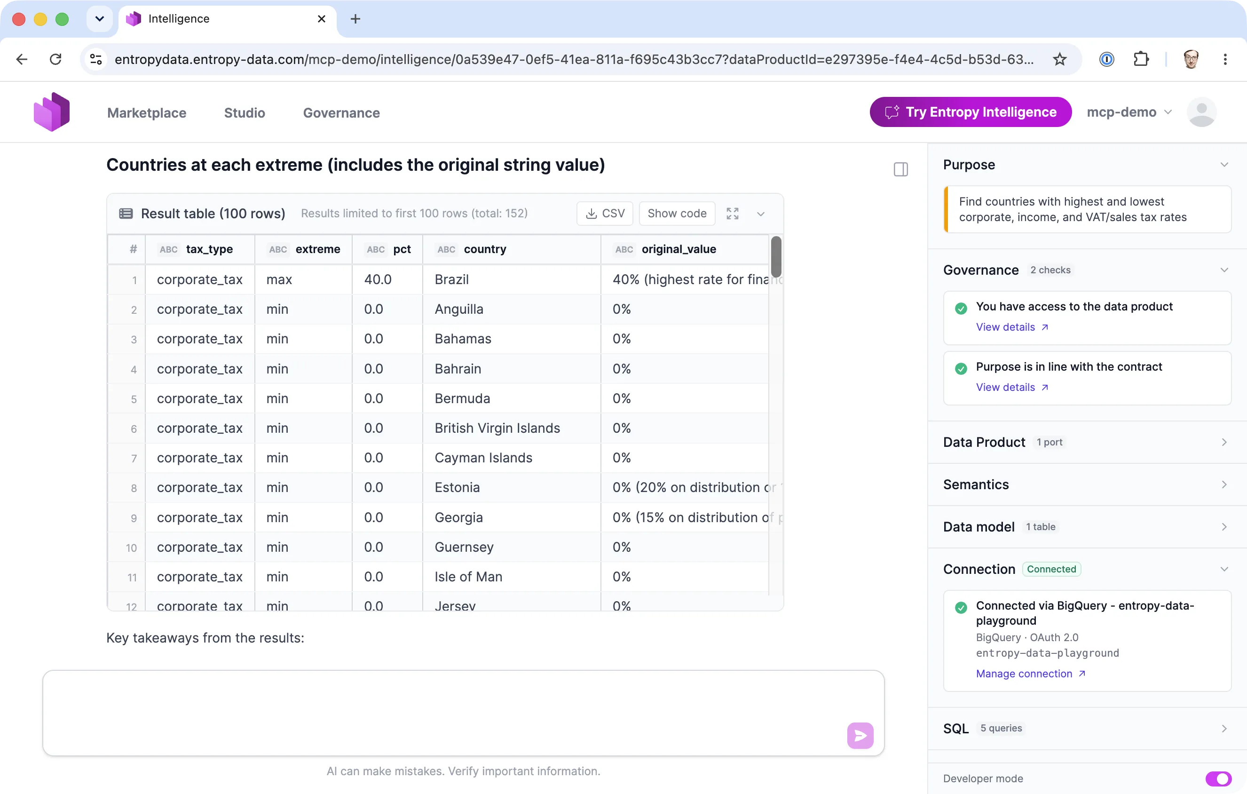Expand the Semantics section

[x=1223, y=484]
